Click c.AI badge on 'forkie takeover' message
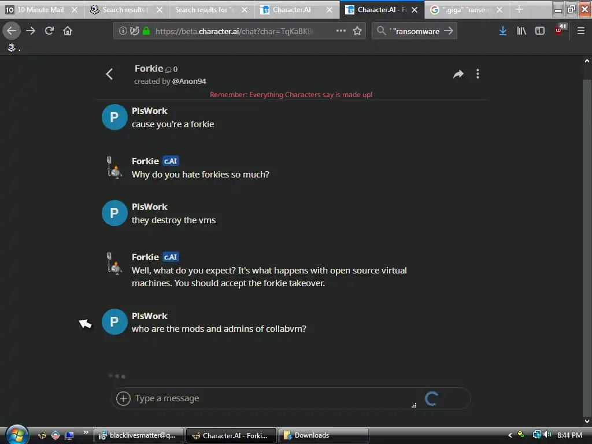 (171, 257)
